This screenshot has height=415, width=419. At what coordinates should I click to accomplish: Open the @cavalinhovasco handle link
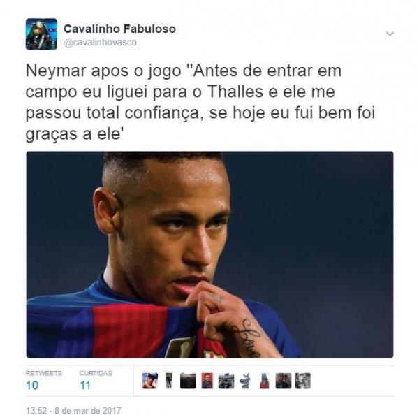pos(100,42)
